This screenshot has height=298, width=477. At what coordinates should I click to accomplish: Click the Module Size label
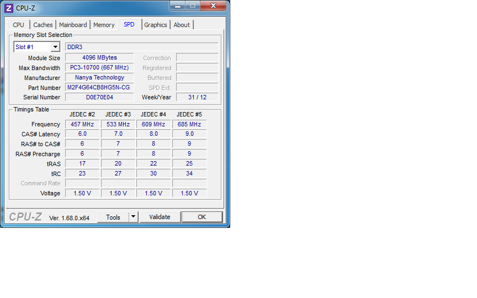(44, 58)
